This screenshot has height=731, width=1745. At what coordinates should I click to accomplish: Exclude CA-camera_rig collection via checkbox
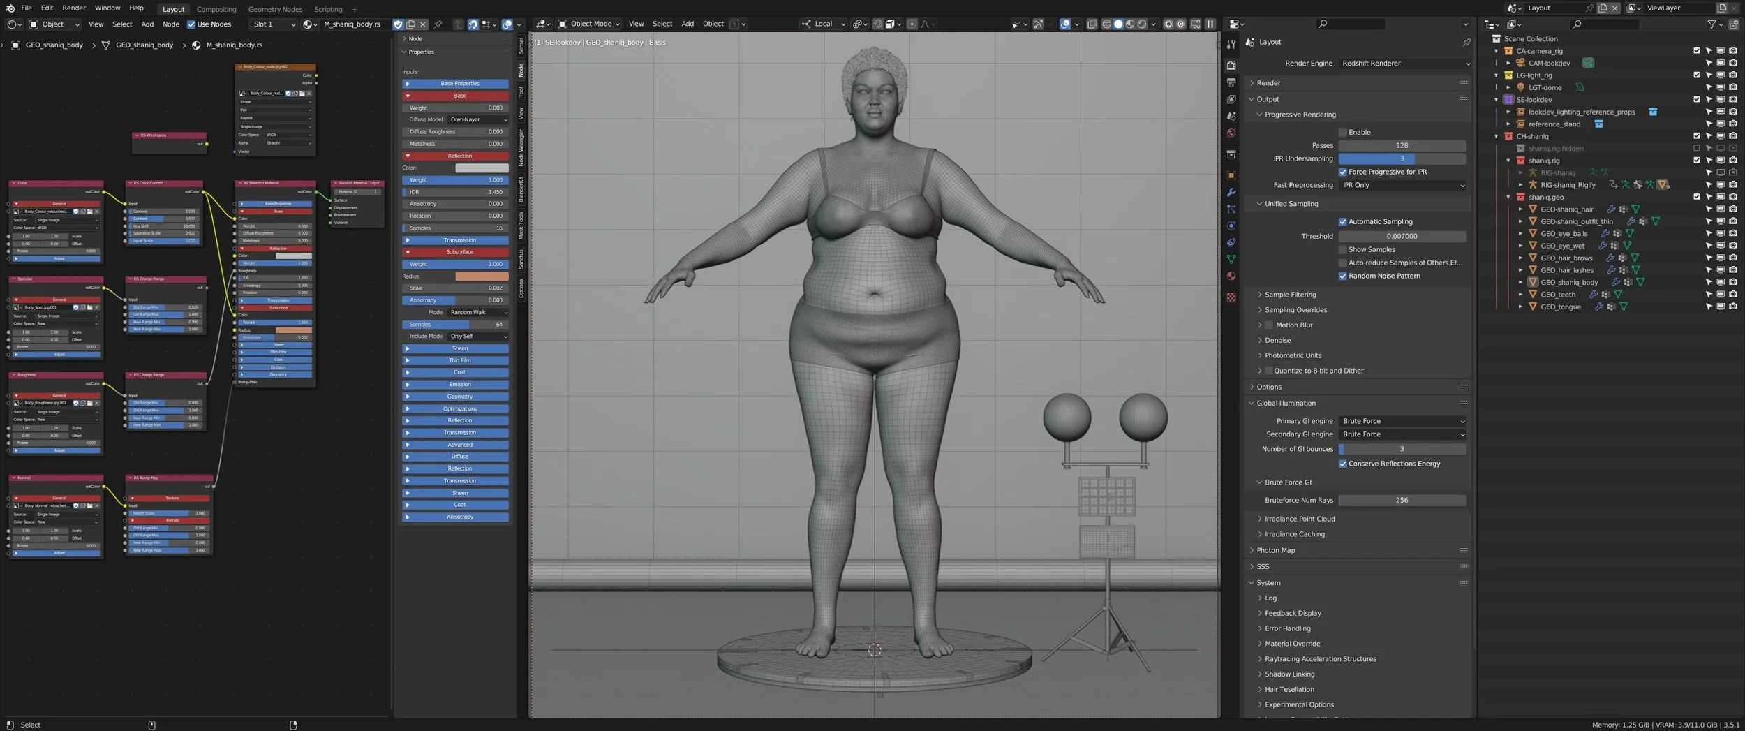[1697, 50]
